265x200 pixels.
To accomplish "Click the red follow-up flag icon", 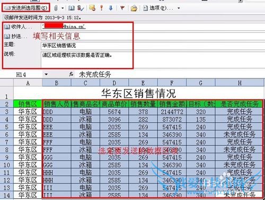I will (122, 8).
